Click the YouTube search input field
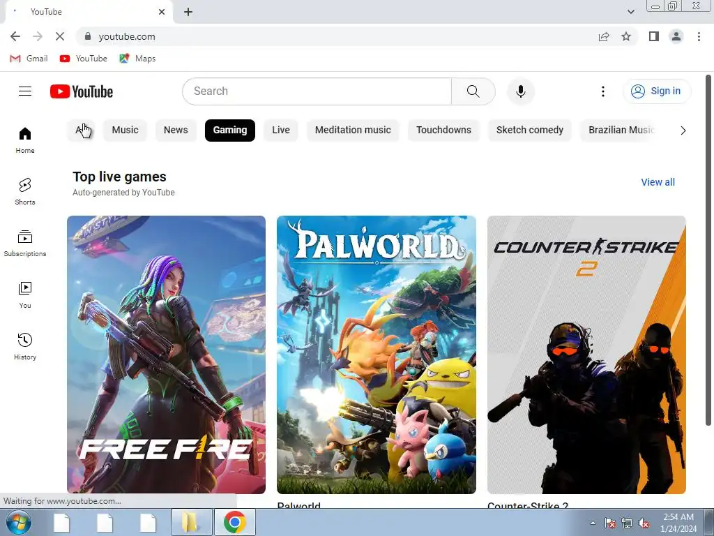The height and width of the screenshot is (536, 714). [317, 91]
